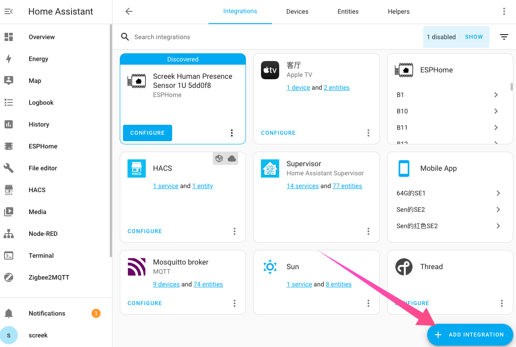This screenshot has width=516, height=347.
Task: Open the filter icon beside disabled banner
Action: tap(504, 37)
